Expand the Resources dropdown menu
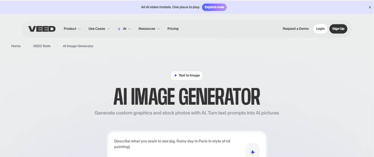Viewport: 374px width, 157px height. 149,29
